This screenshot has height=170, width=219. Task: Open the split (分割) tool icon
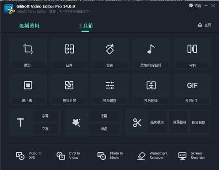click(192, 49)
